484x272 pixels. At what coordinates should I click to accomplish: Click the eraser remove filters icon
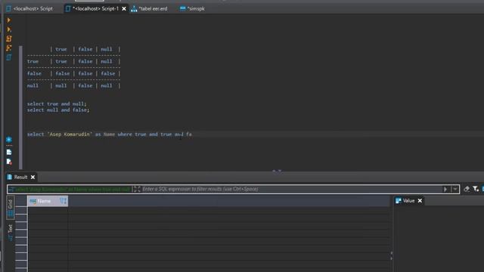point(467,189)
